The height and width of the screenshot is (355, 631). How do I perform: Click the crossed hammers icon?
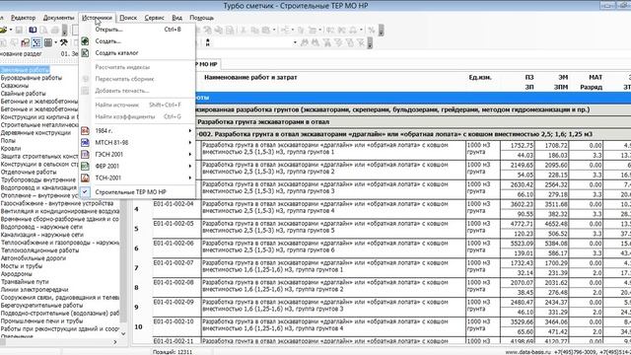[63, 42]
